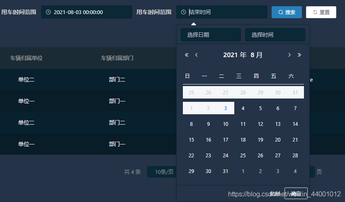This screenshot has width=345, height=202.
Task: Click clock icon in end time field
Action: [183, 12]
